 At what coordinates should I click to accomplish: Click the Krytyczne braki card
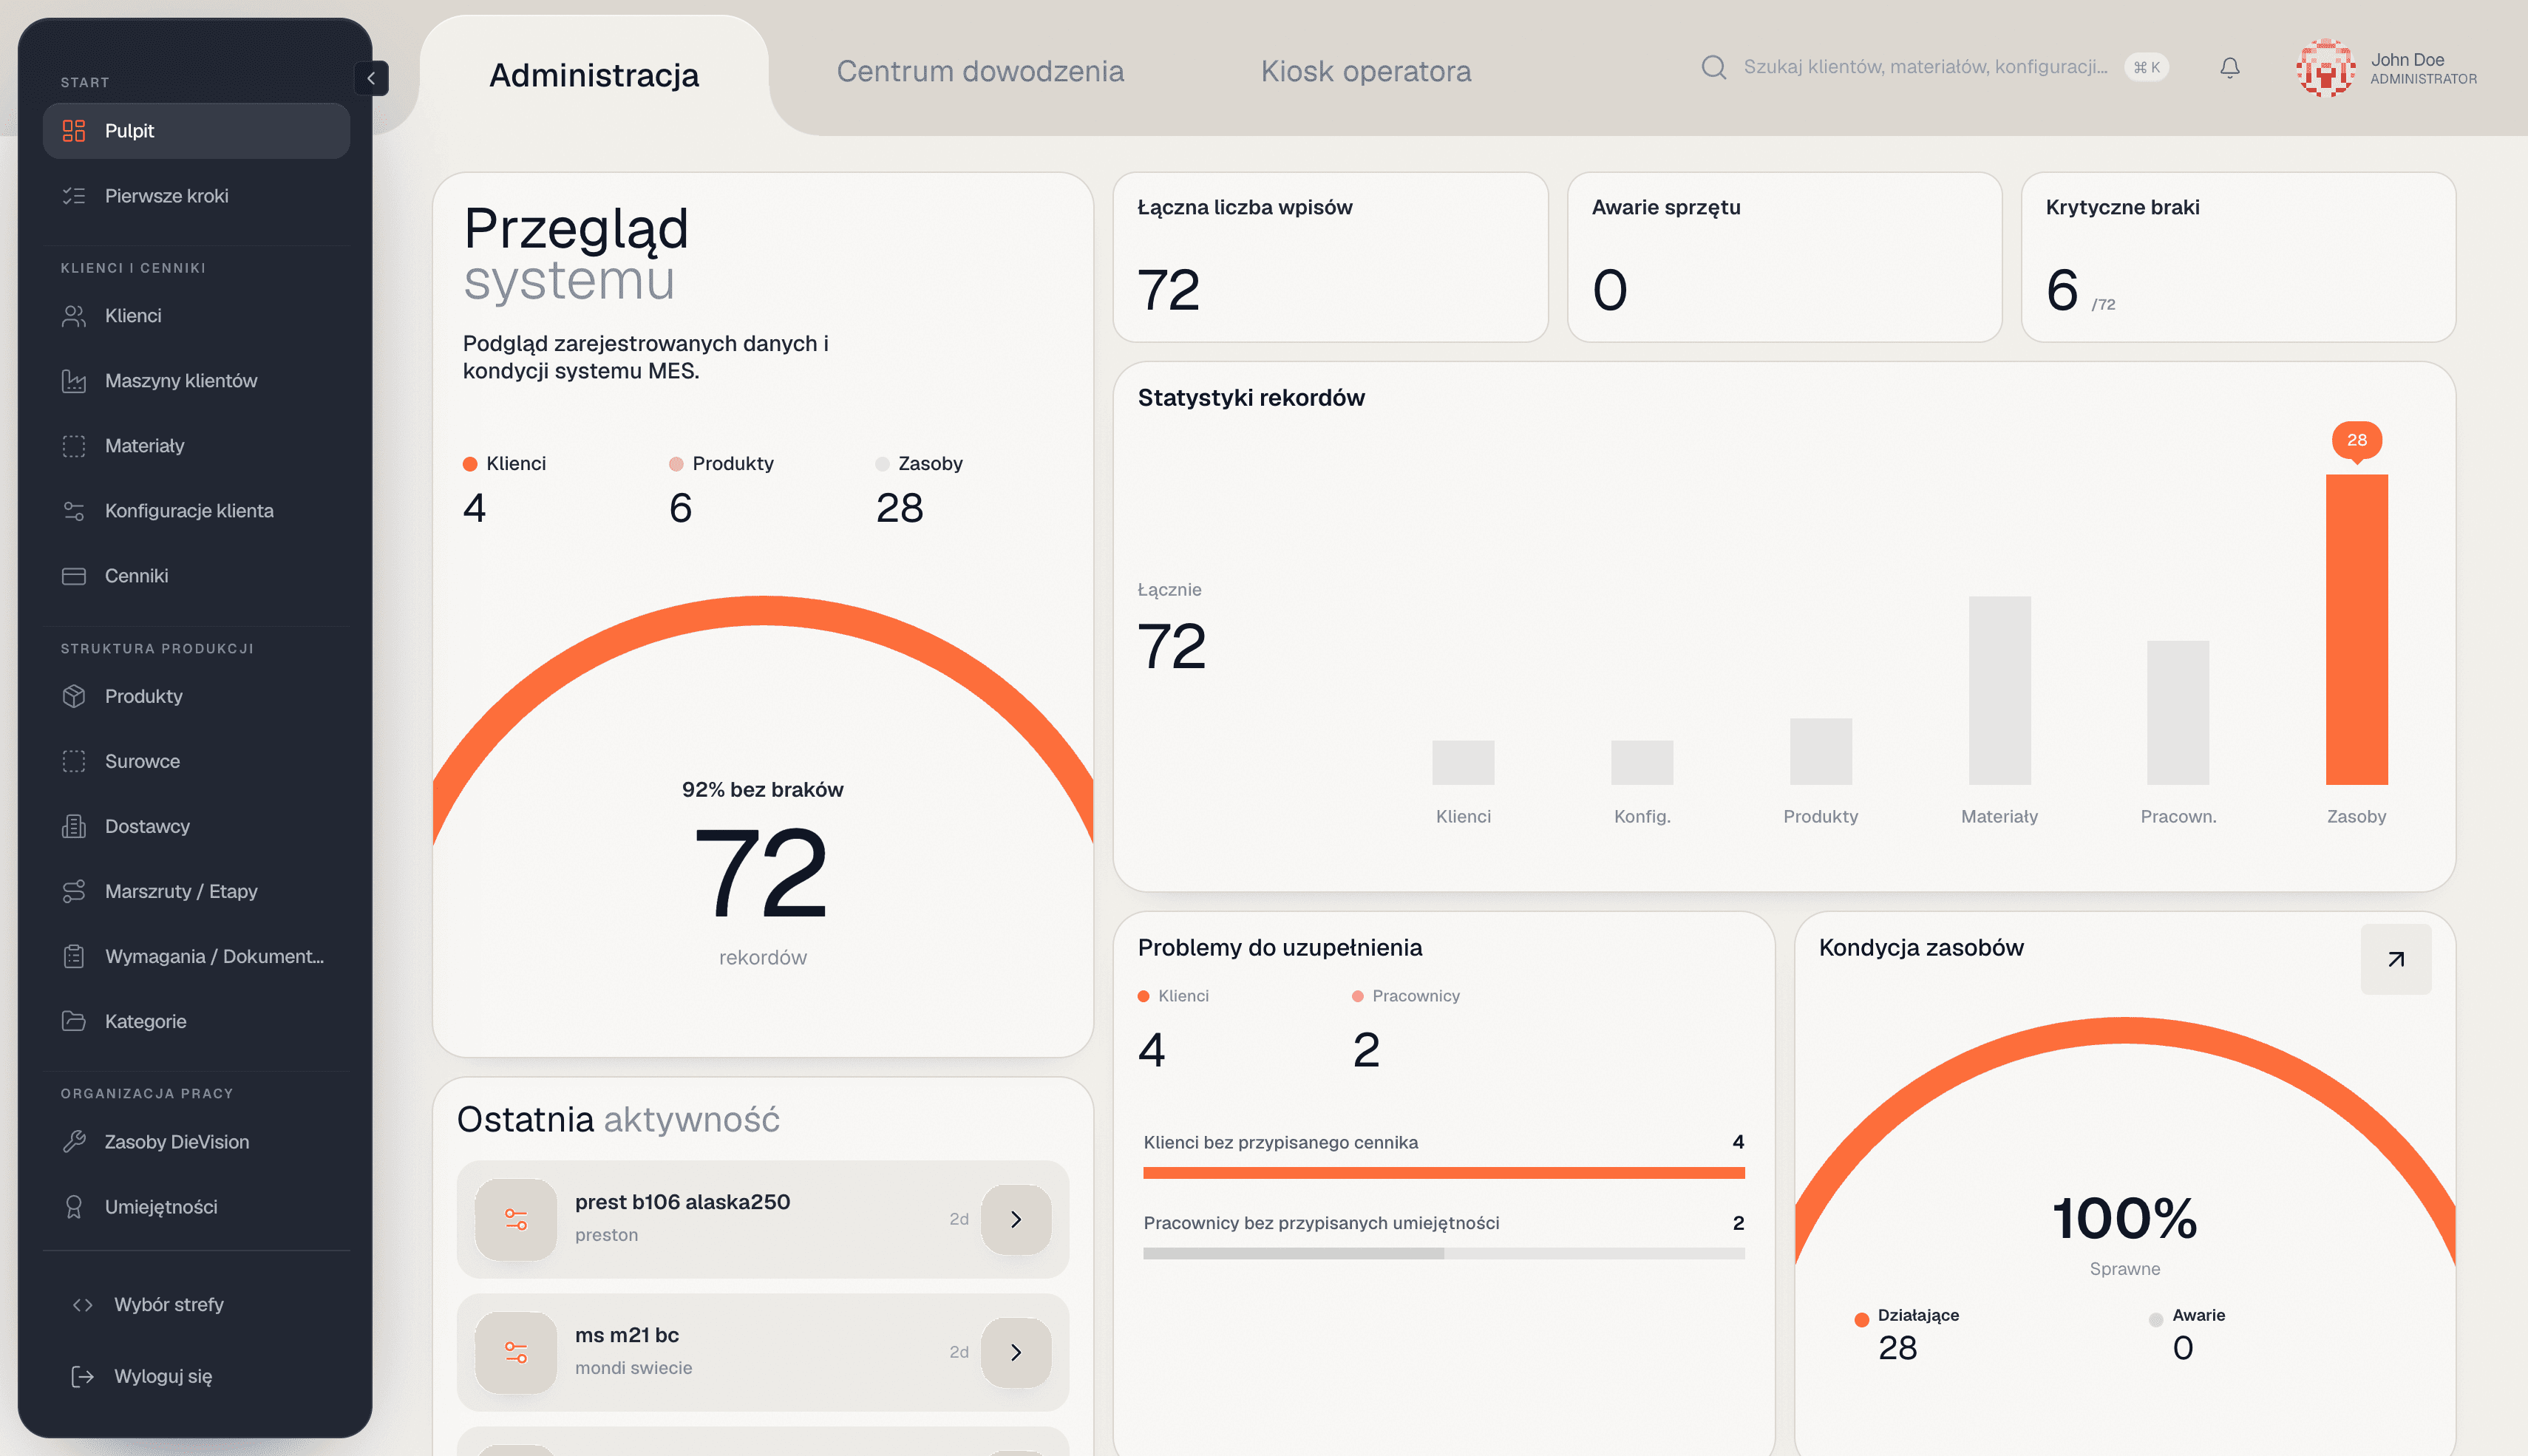click(x=2238, y=257)
